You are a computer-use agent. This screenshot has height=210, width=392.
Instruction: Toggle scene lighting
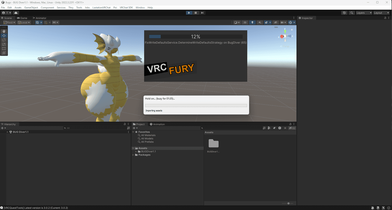pos(252,22)
